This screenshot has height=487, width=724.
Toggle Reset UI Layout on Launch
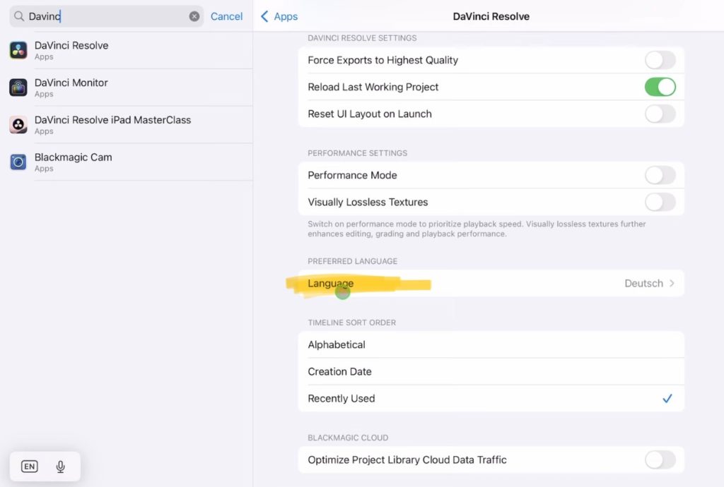pyautogui.click(x=660, y=114)
